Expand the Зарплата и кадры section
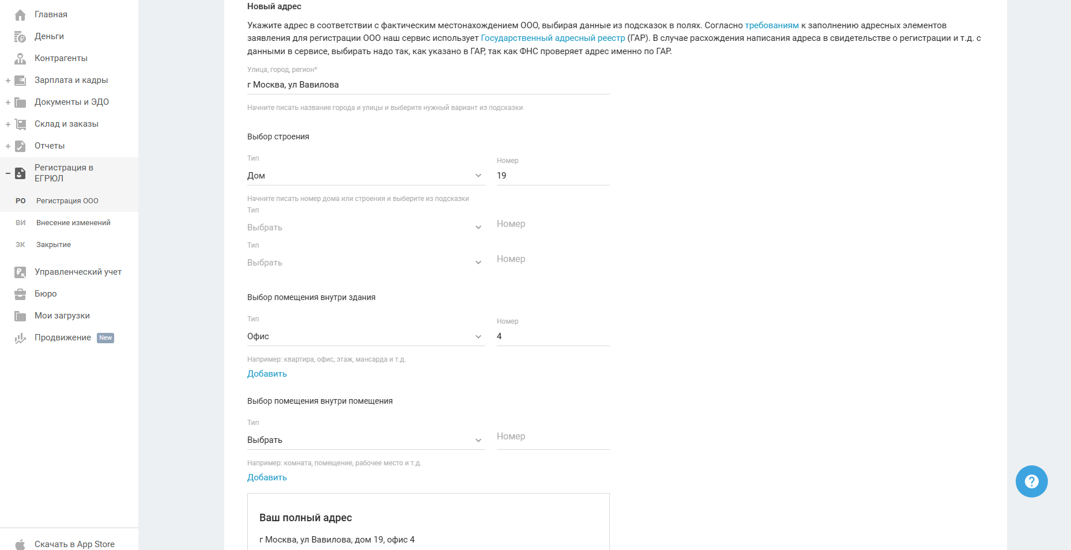This screenshot has height=550, width=1071. click(x=8, y=81)
